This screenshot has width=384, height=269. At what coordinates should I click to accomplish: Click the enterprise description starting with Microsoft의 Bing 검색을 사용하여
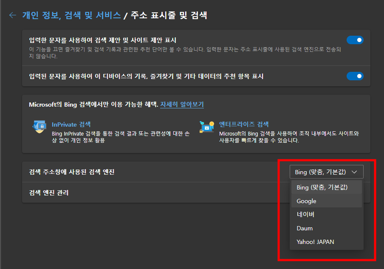(x=289, y=137)
